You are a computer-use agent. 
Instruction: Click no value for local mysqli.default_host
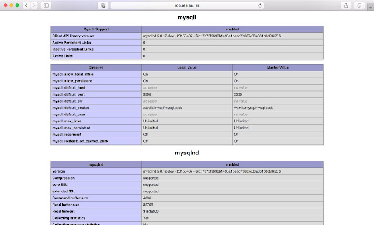150,87
